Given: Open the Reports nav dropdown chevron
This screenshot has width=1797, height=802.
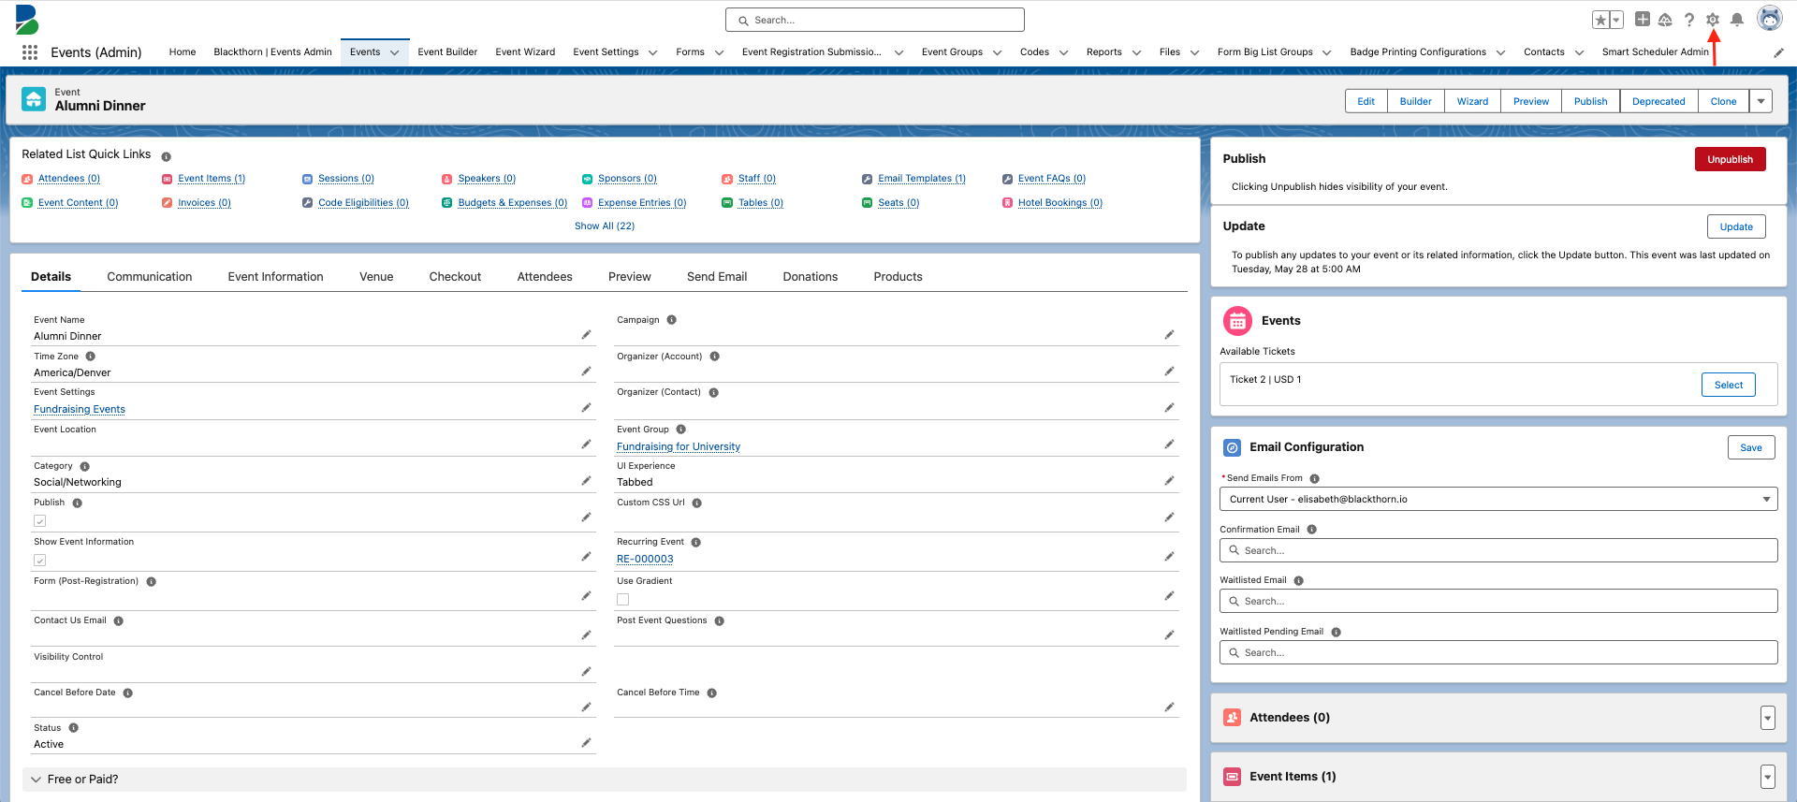Looking at the screenshot, I should (x=1137, y=52).
